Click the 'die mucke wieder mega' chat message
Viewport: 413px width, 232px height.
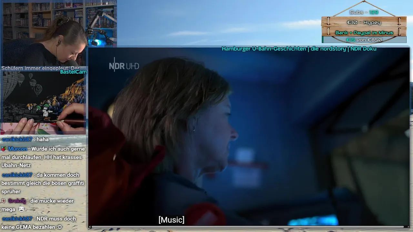[x=37, y=205]
